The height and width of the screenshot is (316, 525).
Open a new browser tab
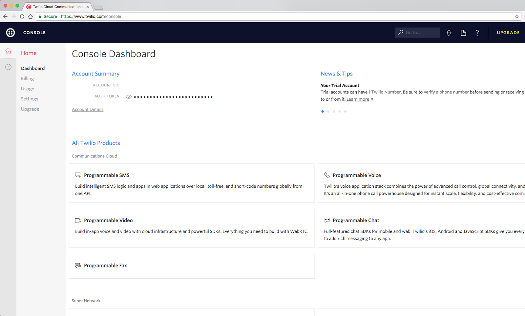click(x=98, y=7)
